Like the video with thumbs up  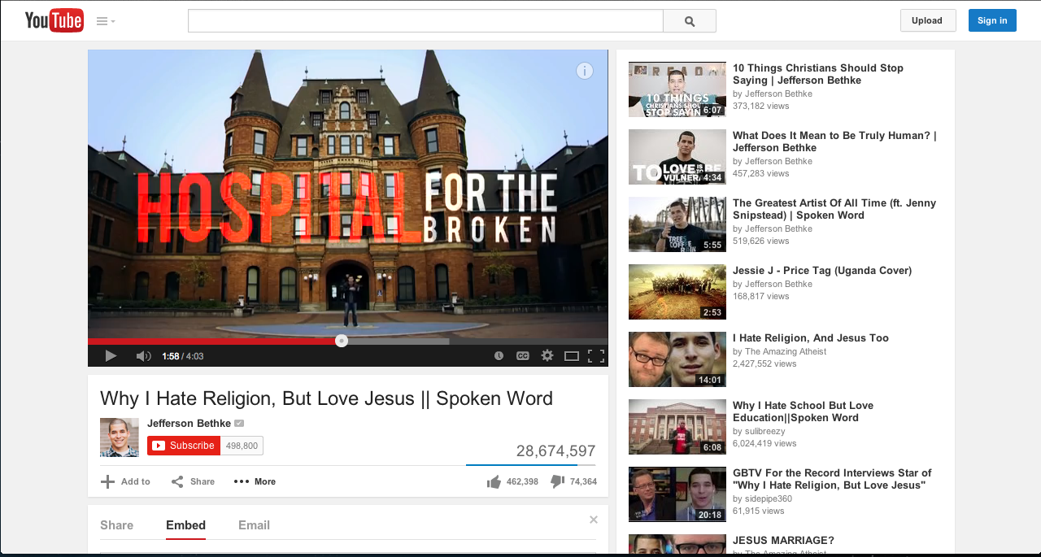[494, 481]
